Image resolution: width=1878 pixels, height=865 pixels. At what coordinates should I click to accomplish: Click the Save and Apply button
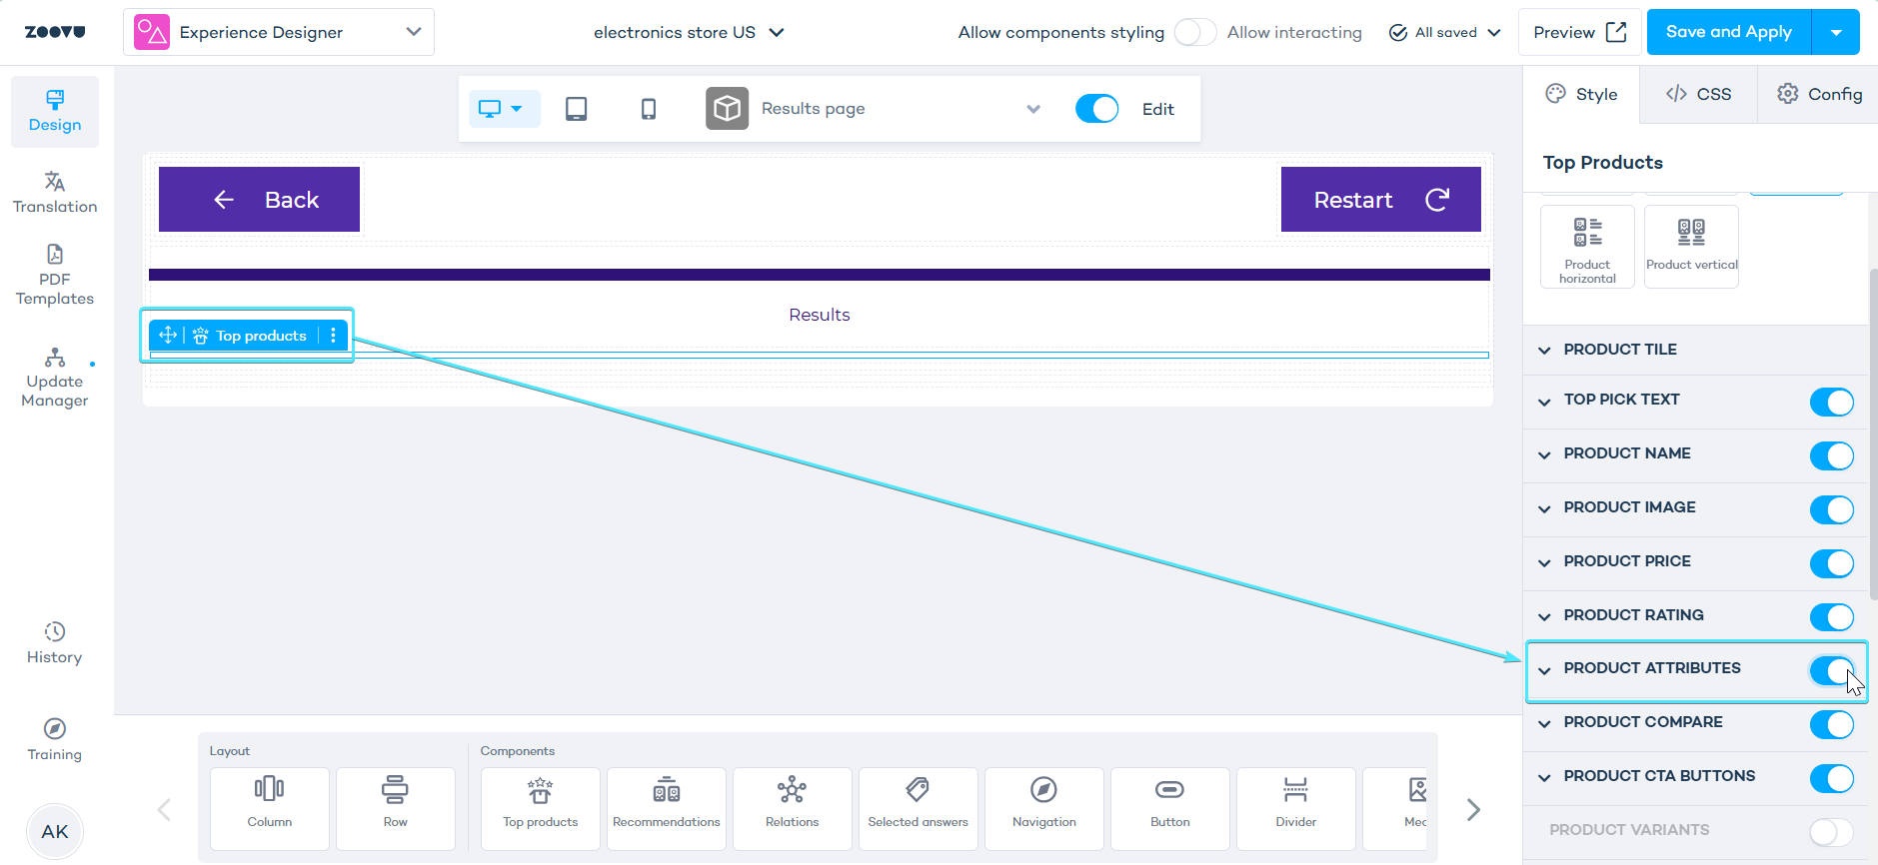pos(1728,32)
